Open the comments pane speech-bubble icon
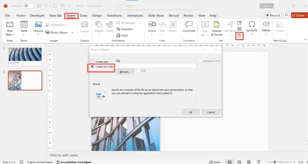308x164 pixels. point(286,15)
